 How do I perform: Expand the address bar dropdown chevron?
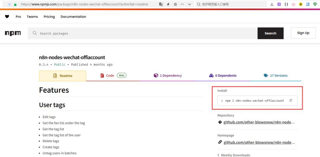tap(189, 4)
